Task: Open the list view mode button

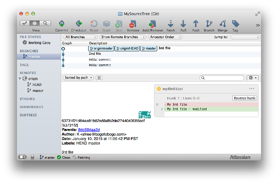Action: click(99, 78)
